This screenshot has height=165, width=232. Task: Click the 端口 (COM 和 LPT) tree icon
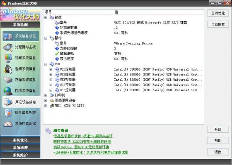[52, 106]
